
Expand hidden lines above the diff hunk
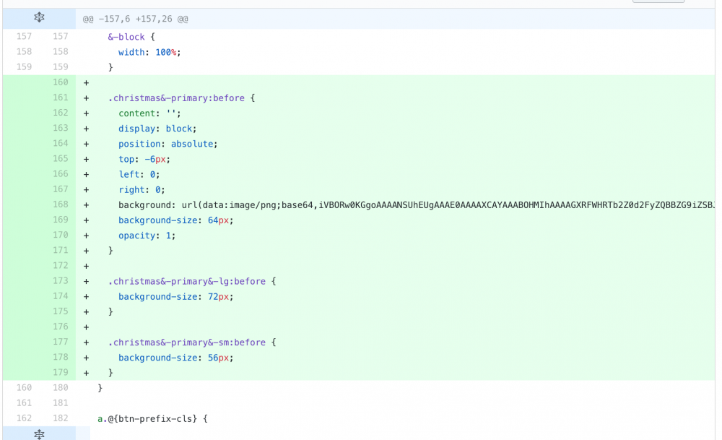click(39, 18)
